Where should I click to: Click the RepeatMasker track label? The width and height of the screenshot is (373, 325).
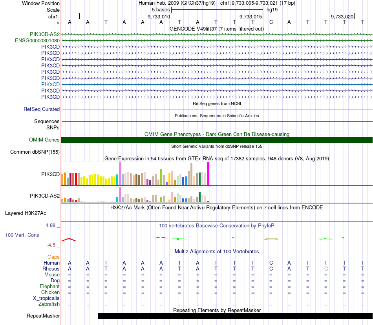point(43,316)
